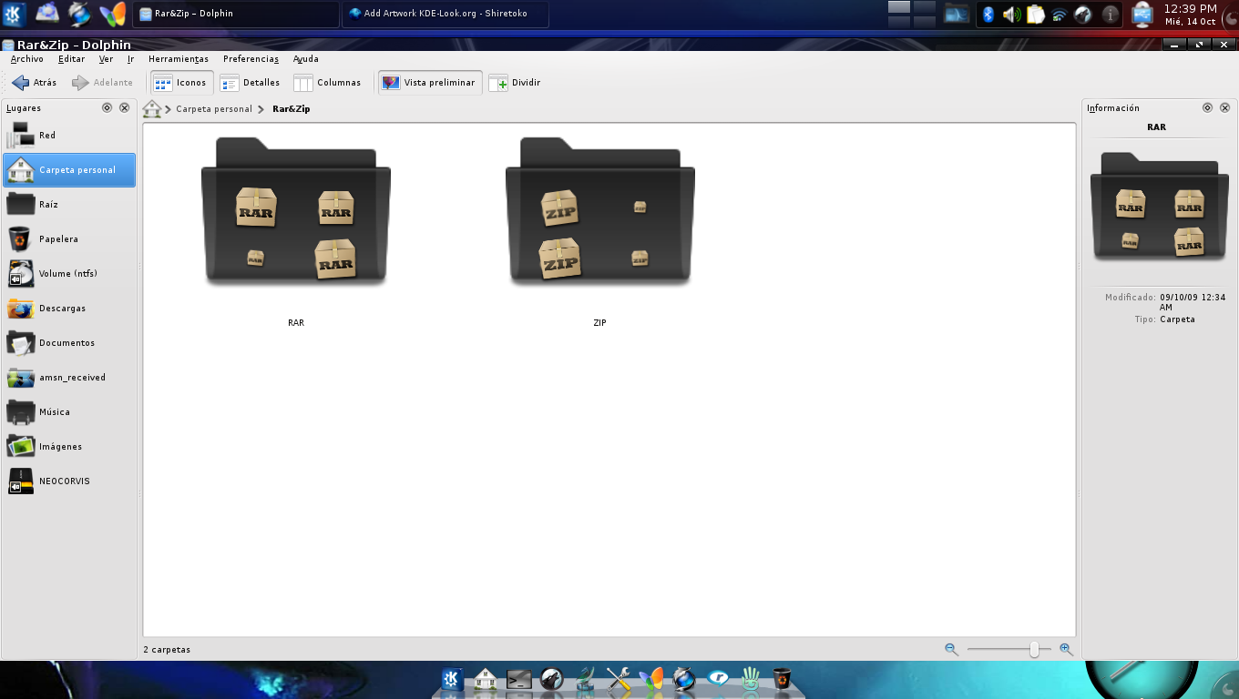The width and height of the screenshot is (1239, 699).
Task: Switch to first virtual desktop in pager
Action: tap(899, 7)
